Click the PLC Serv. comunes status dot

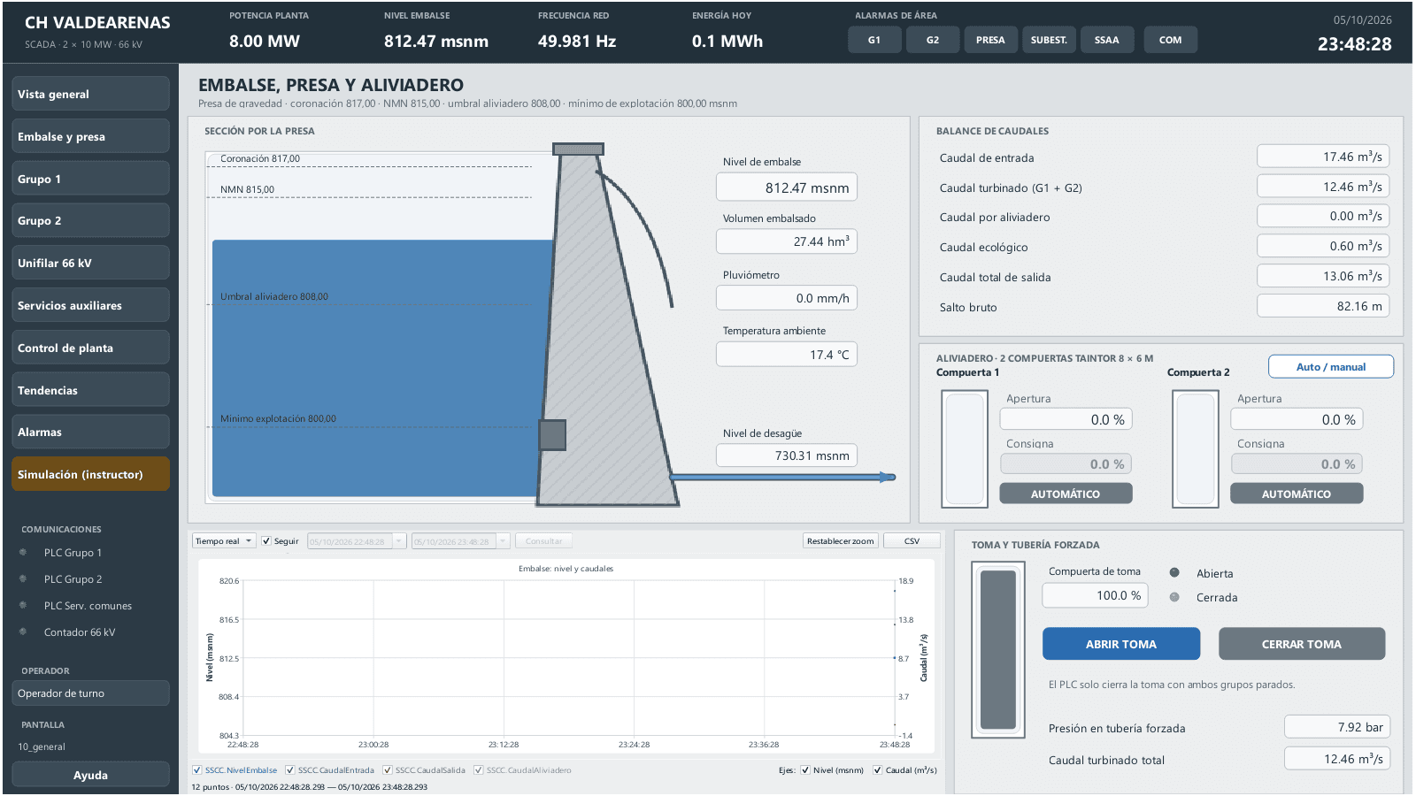(x=23, y=606)
